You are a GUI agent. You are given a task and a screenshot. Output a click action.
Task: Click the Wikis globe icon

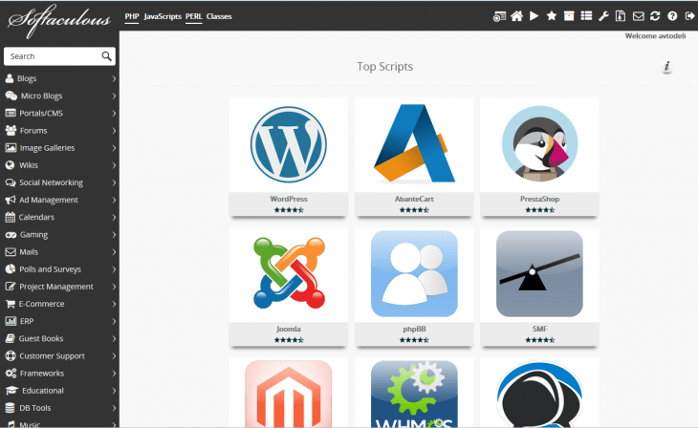(x=10, y=165)
